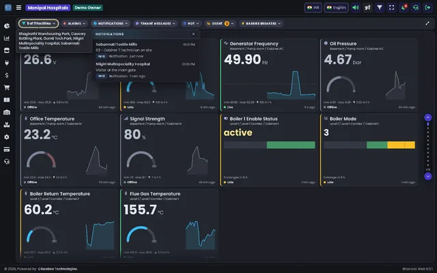Click the logout arrow icon
Screen dimensions: 437x273
(x=427, y=8)
